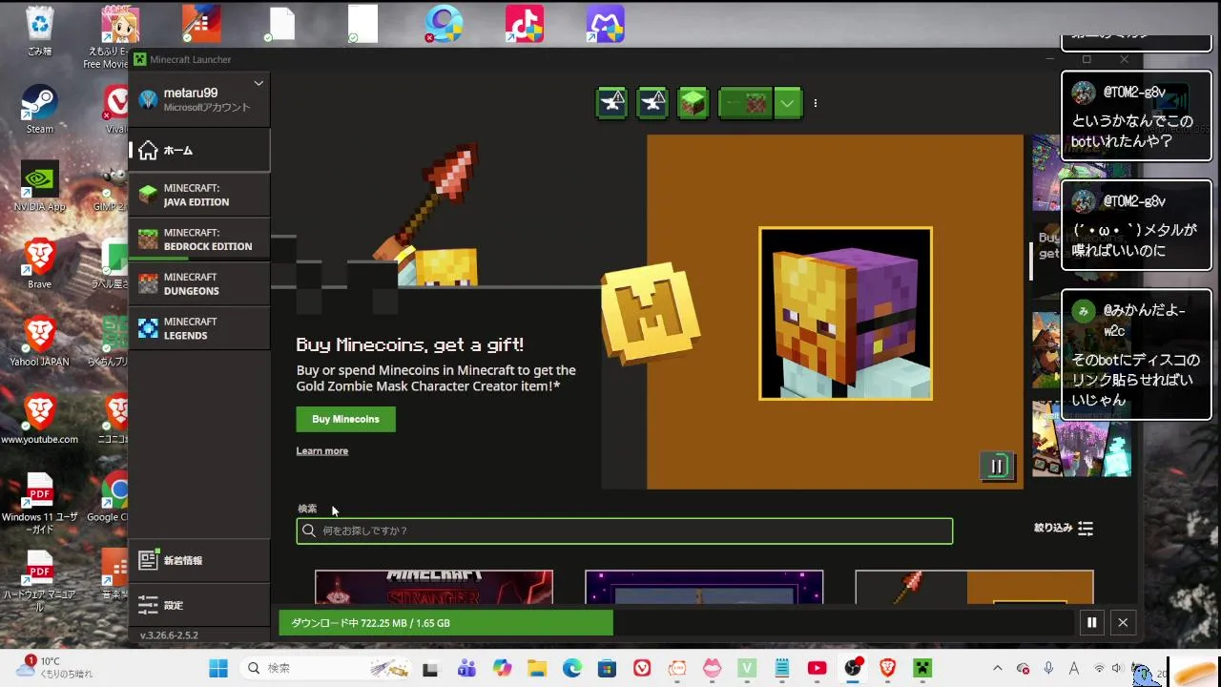Open the www.youtube.com desktop shortcut

tap(40, 419)
